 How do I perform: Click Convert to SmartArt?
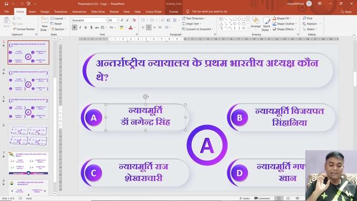(197, 29)
